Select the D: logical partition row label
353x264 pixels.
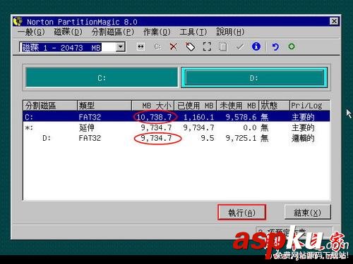point(47,138)
